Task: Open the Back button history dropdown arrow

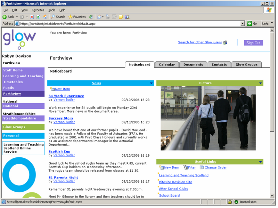Action: [17, 17]
